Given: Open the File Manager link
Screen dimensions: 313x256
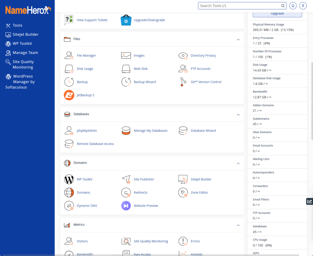Looking at the screenshot, I should click(x=86, y=56).
